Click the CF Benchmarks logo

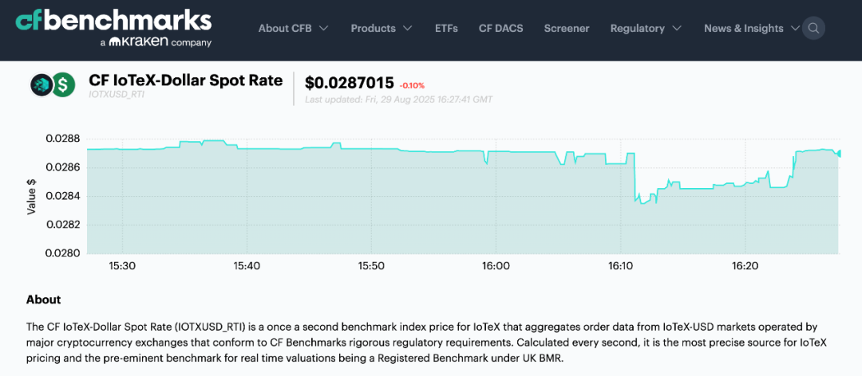coord(113,20)
